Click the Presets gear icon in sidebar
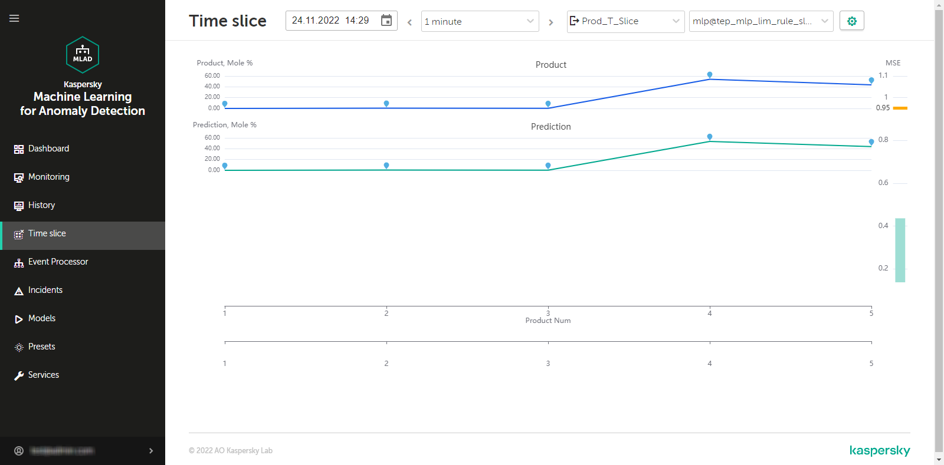The height and width of the screenshot is (465, 944). point(19,347)
